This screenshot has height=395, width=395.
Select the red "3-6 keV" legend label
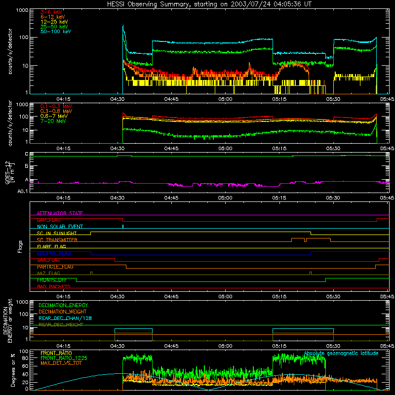[51, 12]
